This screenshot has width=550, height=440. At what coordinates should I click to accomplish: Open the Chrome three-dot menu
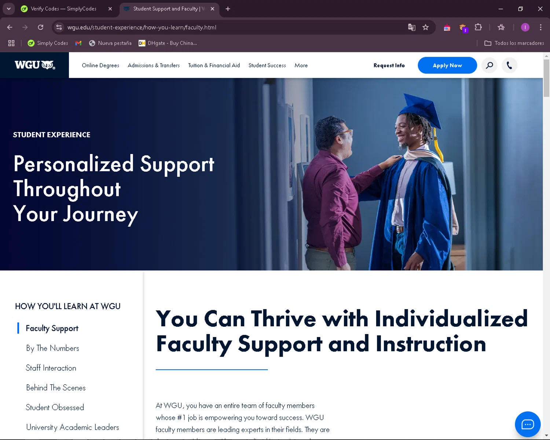click(540, 27)
